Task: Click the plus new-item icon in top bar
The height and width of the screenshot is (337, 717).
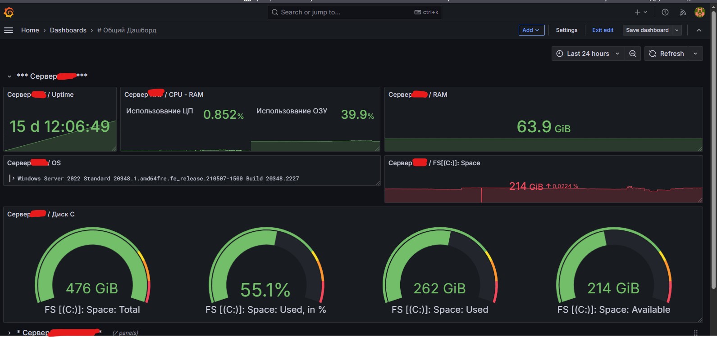Action: coord(637,12)
